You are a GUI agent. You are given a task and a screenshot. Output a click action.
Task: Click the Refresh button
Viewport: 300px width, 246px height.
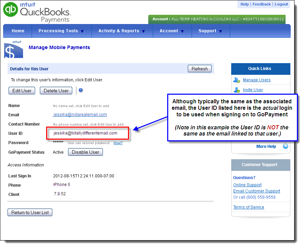(x=200, y=69)
